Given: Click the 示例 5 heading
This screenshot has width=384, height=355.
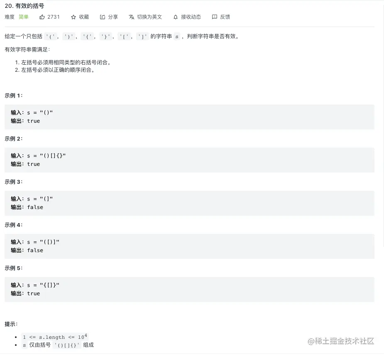Looking at the screenshot, I should [x=13, y=268].
